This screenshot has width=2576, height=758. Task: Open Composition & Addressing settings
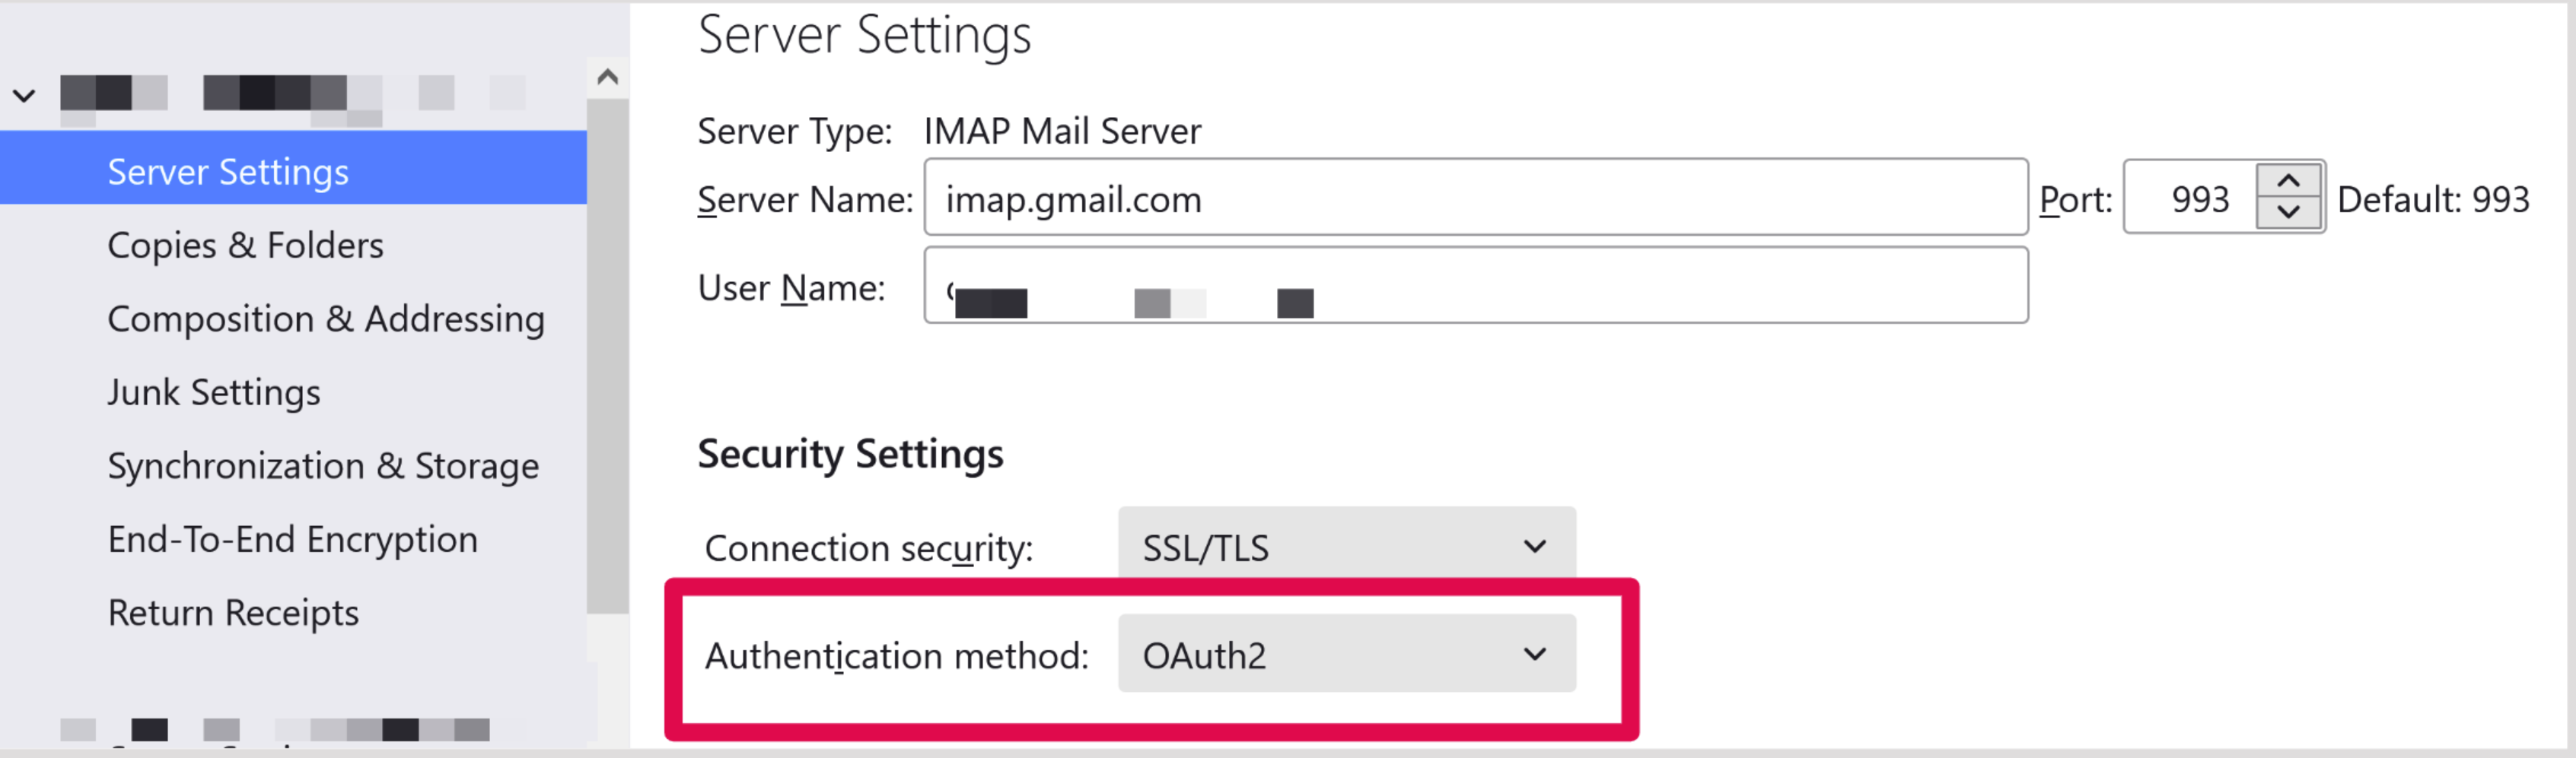326,319
